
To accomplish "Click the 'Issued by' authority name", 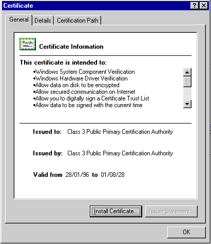I will pyautogui.click(x=120, y=153).
